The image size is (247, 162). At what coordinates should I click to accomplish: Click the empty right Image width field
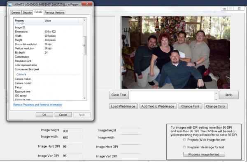(x=130, y=137)
